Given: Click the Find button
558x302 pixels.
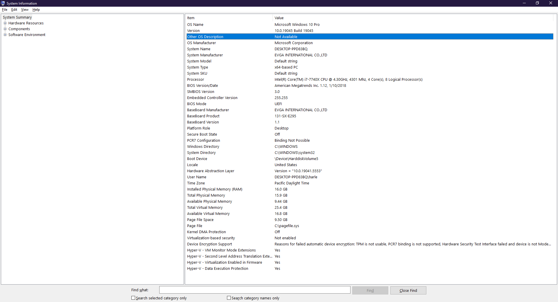Looking at the screenshot, I should click(370, 290).
